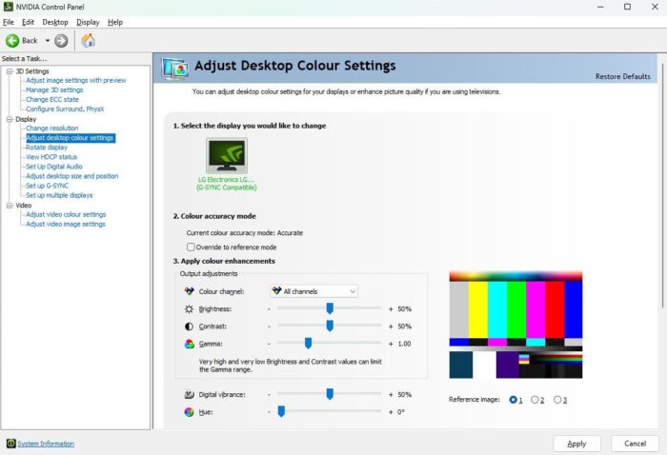667x455 pixels.
Task: Click the Hue colour wheel icon
Action: [x=190, y=411]
